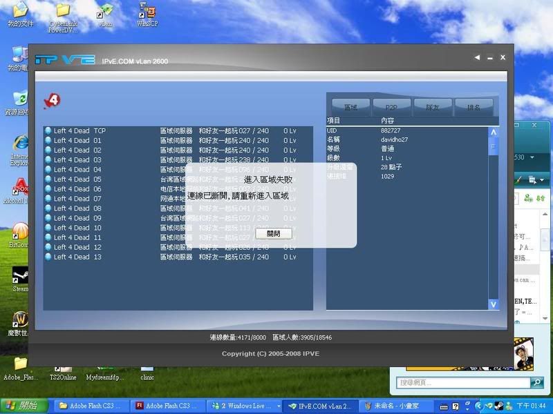Switch to the 未命名 - 小畫家 taskbar item

(399, 406)
